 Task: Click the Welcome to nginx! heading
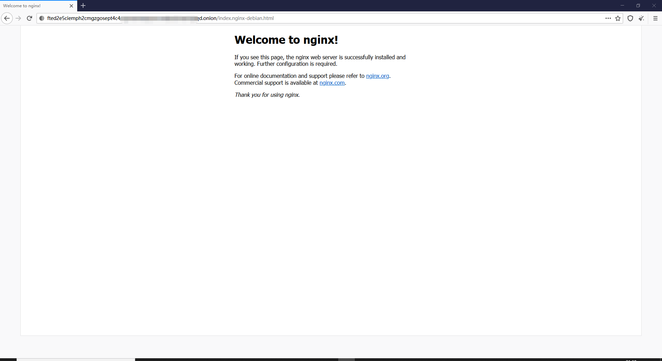[x=286, y=40]
